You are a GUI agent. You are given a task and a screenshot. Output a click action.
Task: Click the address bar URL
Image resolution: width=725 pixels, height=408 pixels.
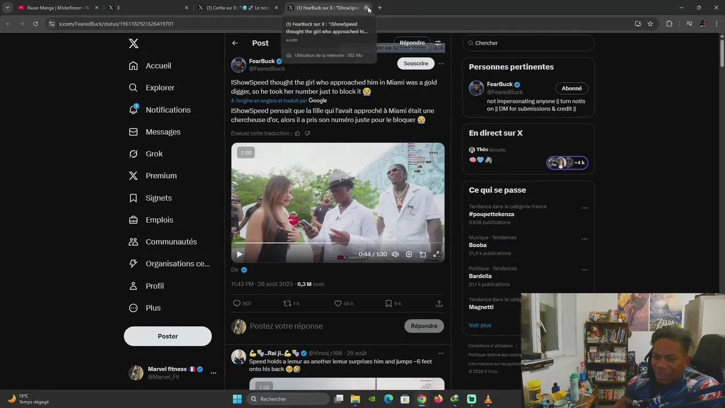pos(116,24)
